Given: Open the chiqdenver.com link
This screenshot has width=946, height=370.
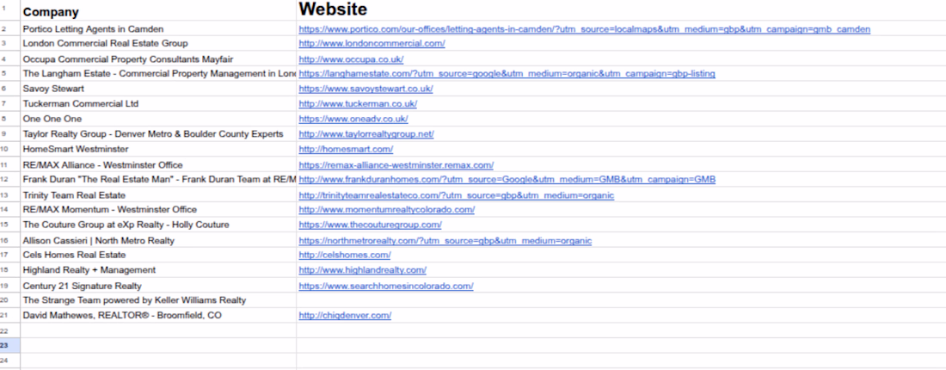Looking at the screenshot, I should pyautogui.click(x=345, y=315).
